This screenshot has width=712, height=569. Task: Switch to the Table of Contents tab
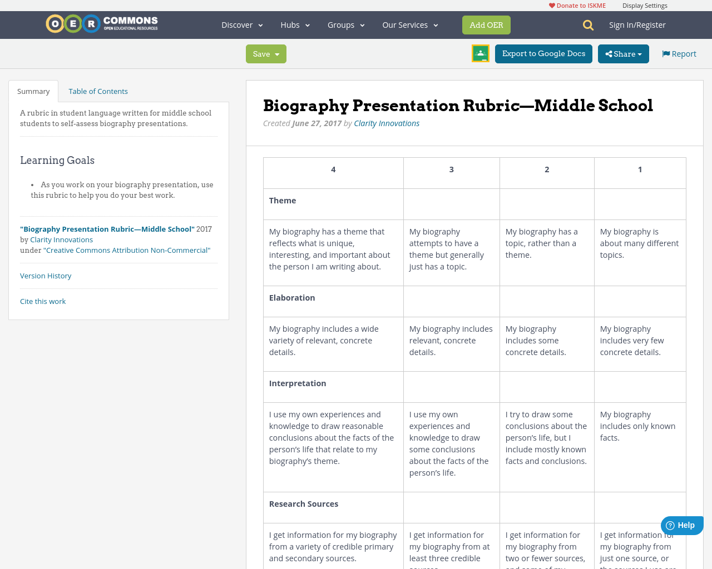click(98, 90)
